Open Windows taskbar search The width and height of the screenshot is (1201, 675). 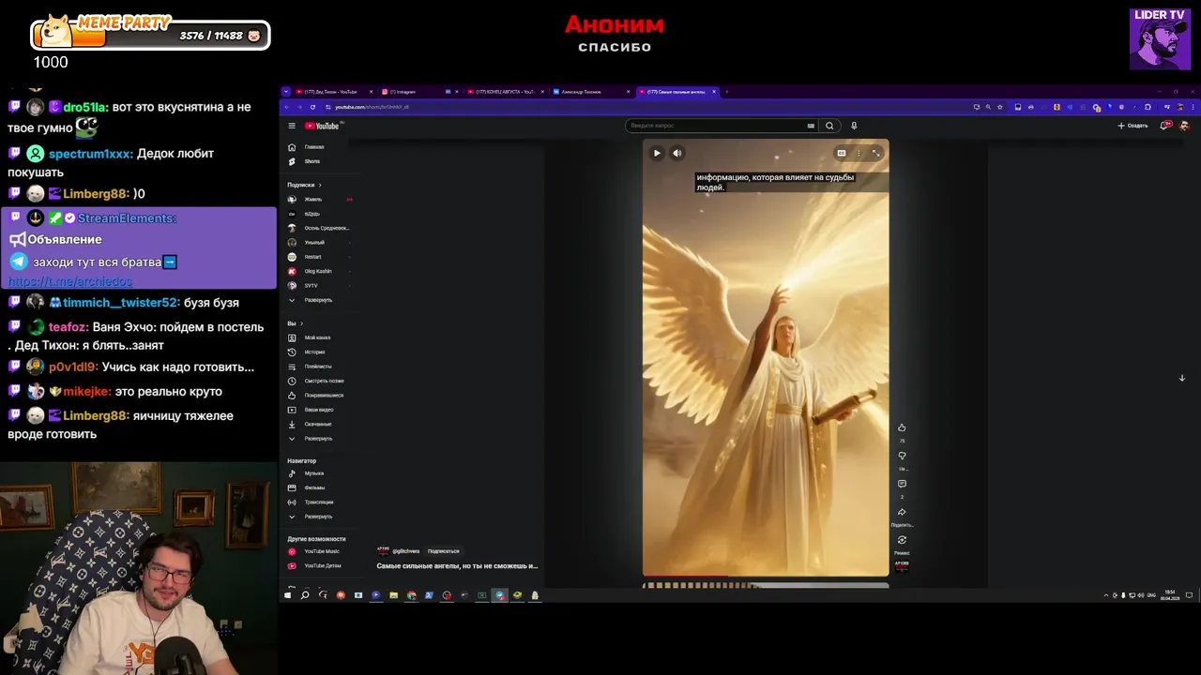point(305,595)
